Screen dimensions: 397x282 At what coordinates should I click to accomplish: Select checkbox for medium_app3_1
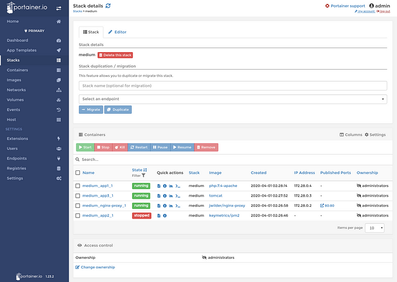78,196
